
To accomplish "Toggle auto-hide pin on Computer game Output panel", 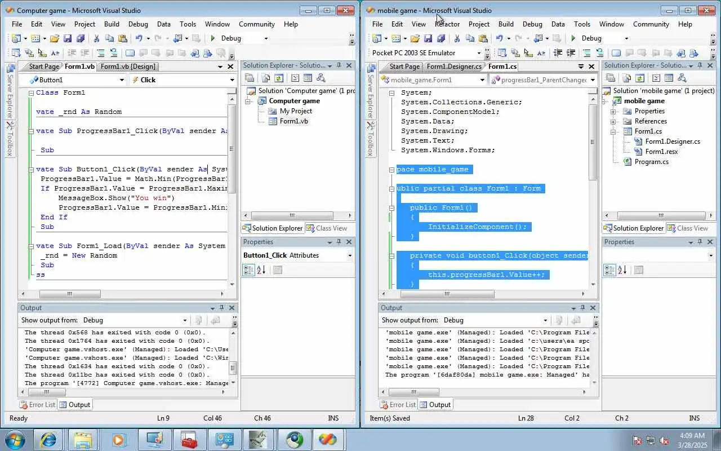I will click(222, 308).
